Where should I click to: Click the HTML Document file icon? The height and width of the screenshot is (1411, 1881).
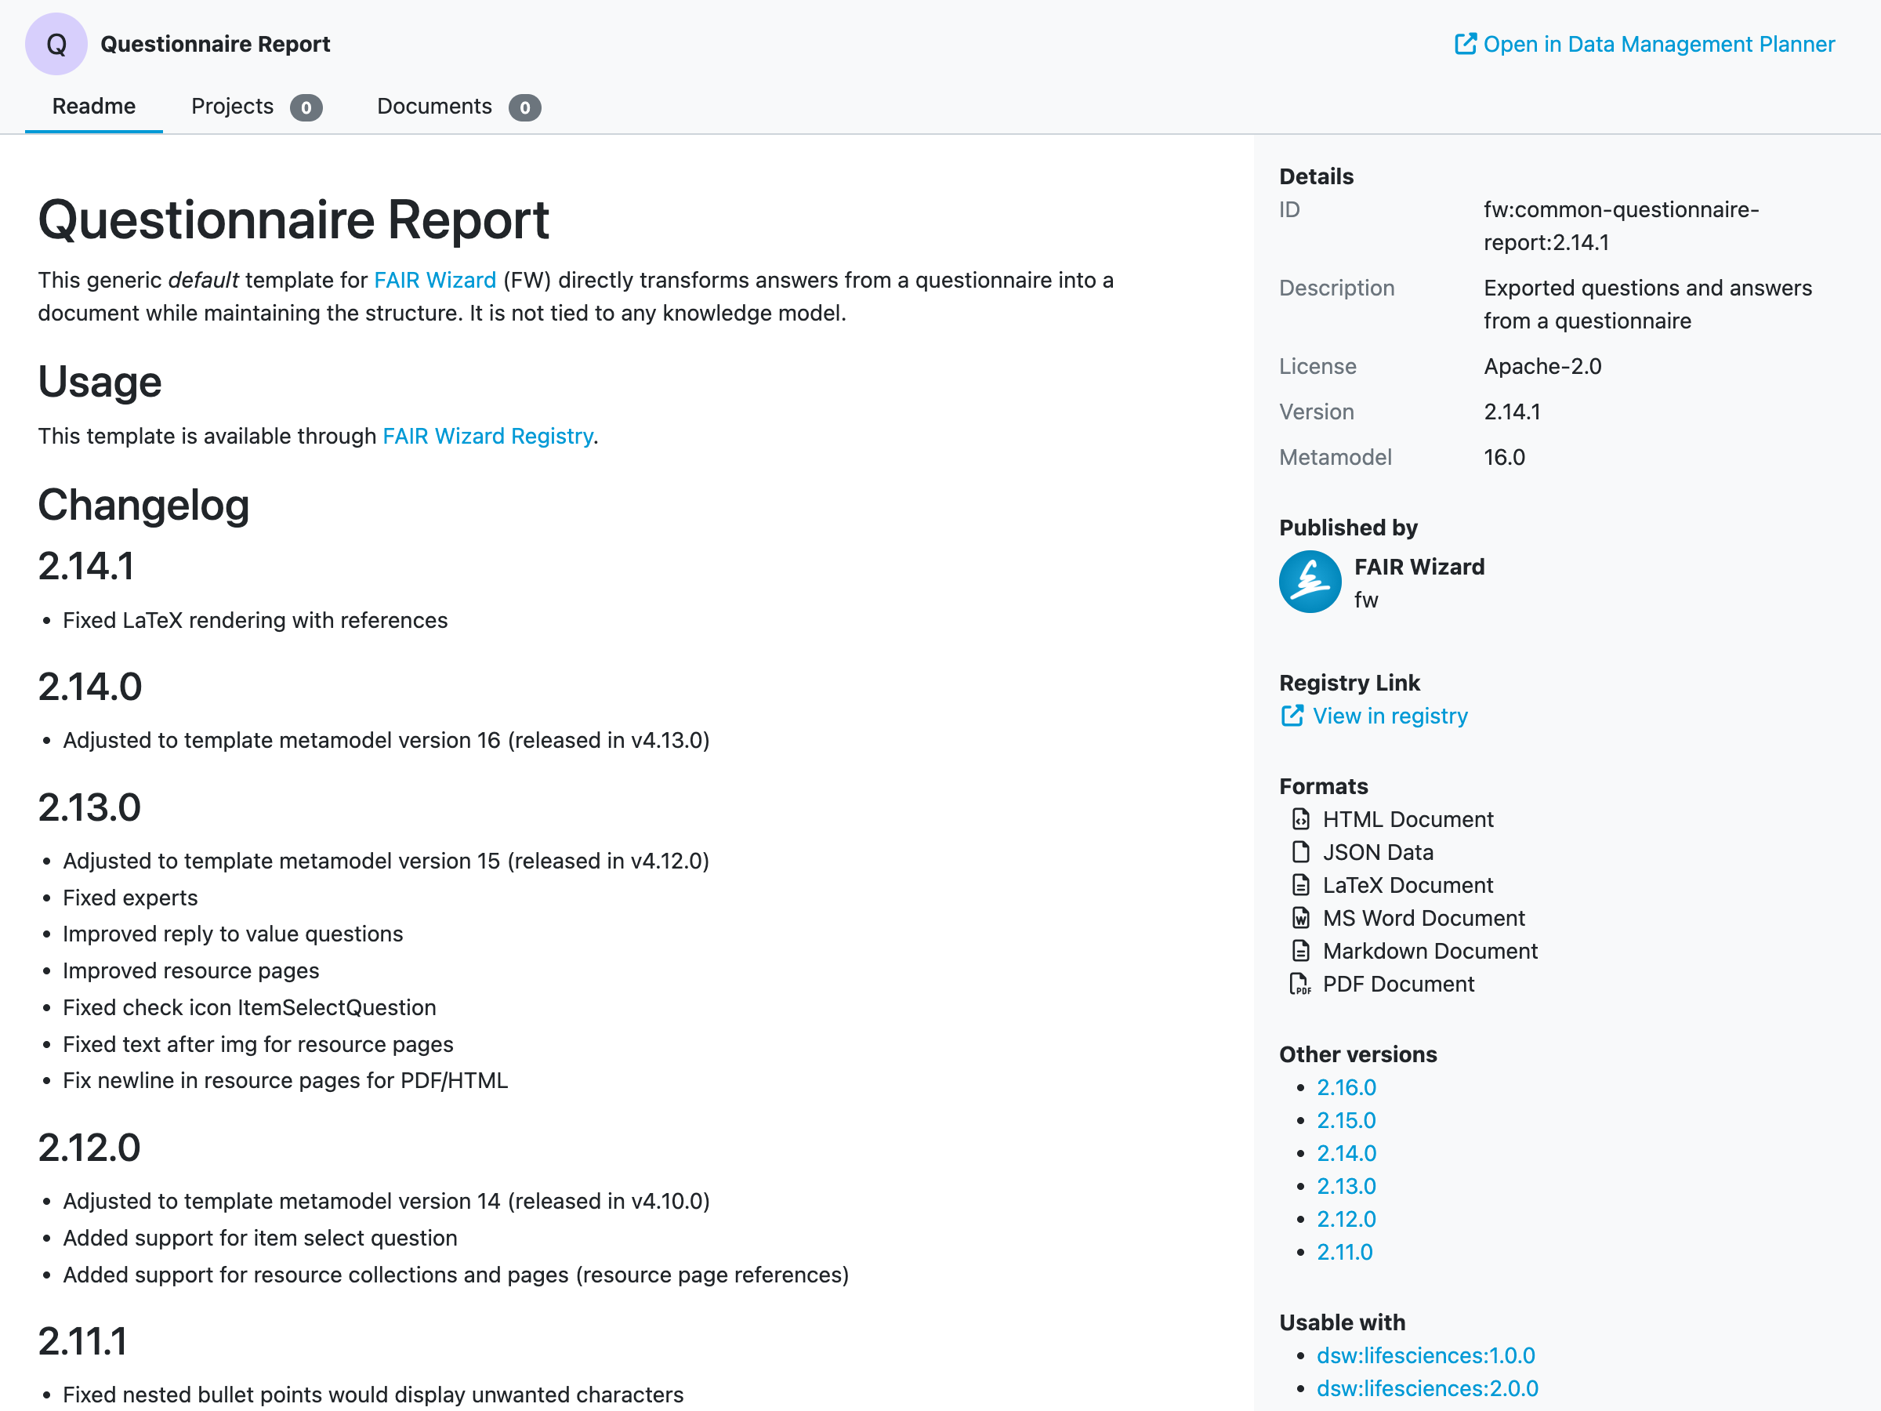(x=1301, y=819)
